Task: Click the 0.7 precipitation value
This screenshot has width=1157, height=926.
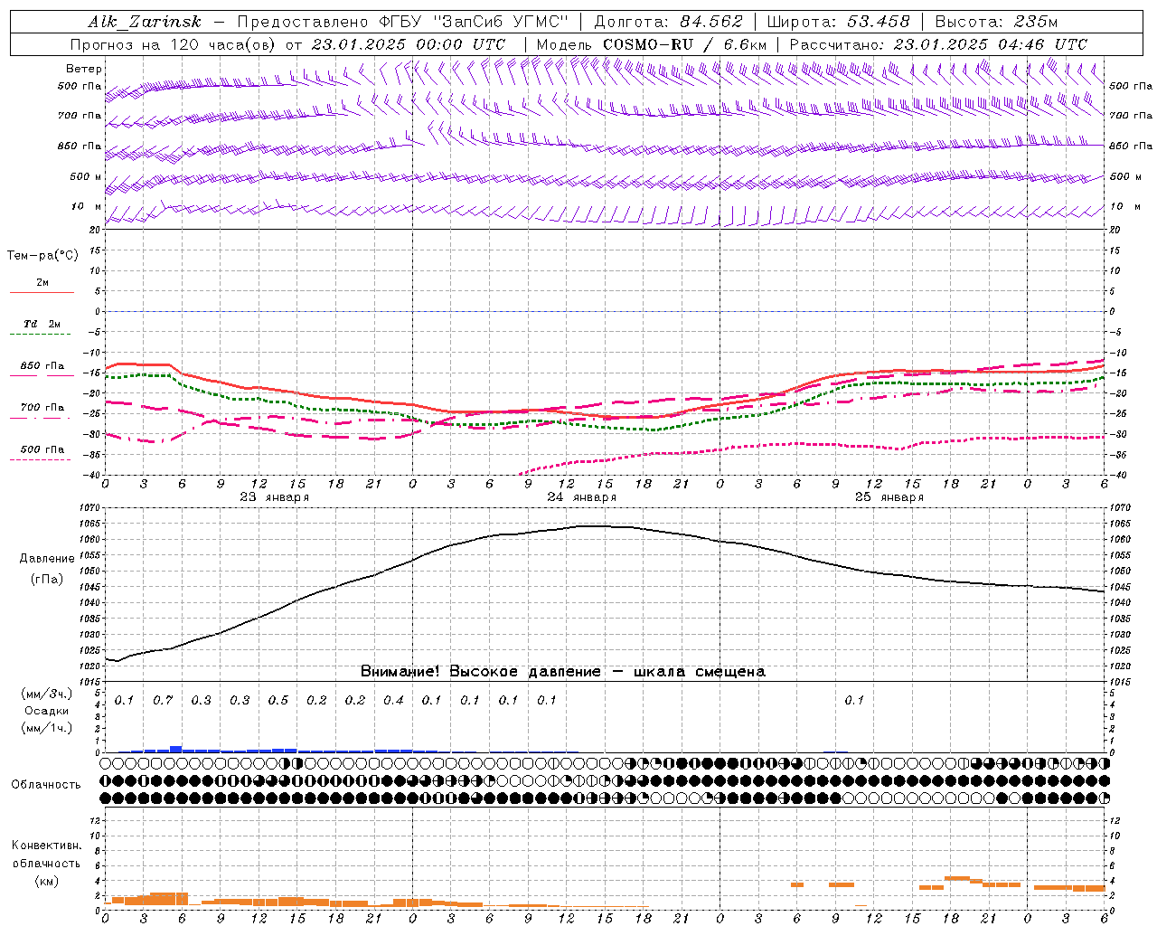Action: 163,700
